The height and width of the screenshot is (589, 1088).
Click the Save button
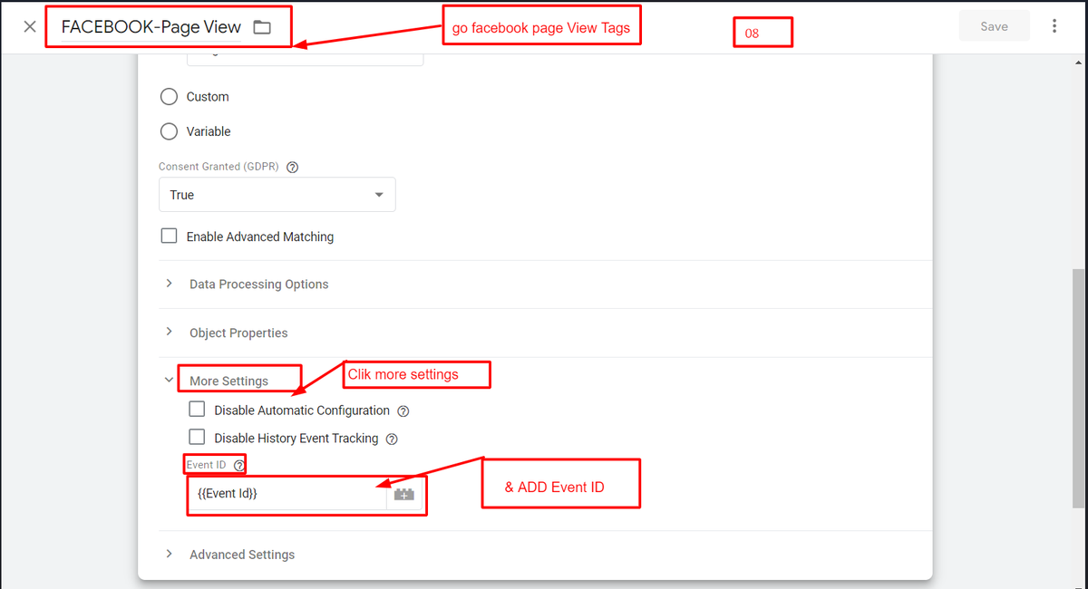(x=994, y=26)
